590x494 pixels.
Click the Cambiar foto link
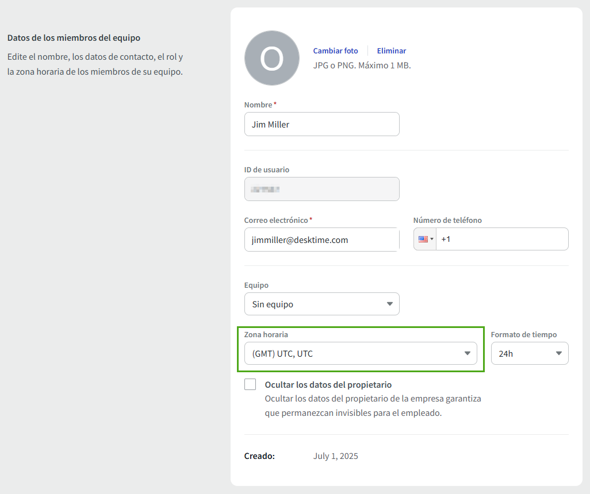point(335,51)
